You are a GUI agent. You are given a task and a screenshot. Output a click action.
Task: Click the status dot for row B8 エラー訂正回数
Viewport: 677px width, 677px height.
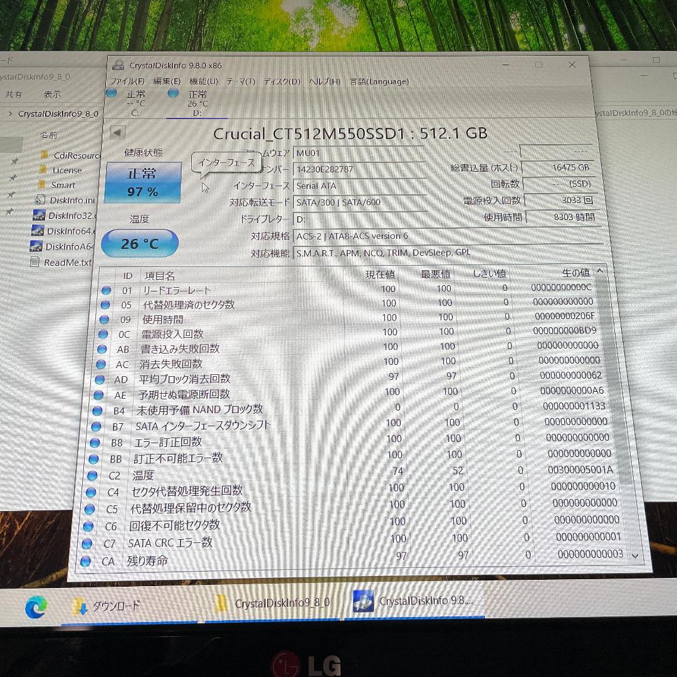tap(95, 443)
